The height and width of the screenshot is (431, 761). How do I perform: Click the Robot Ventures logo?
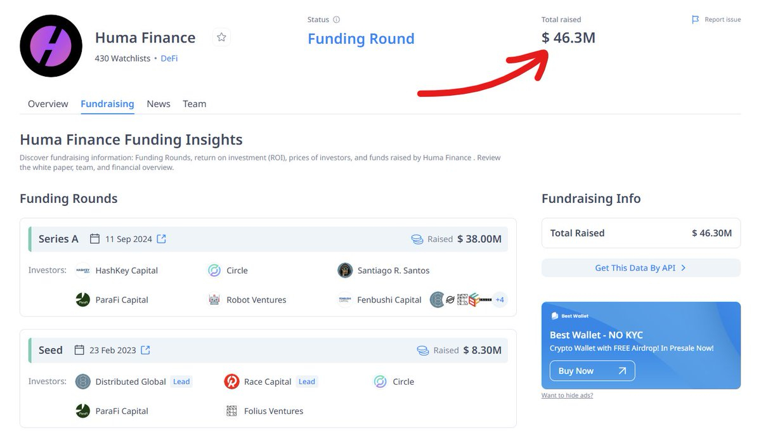(214, 300)
